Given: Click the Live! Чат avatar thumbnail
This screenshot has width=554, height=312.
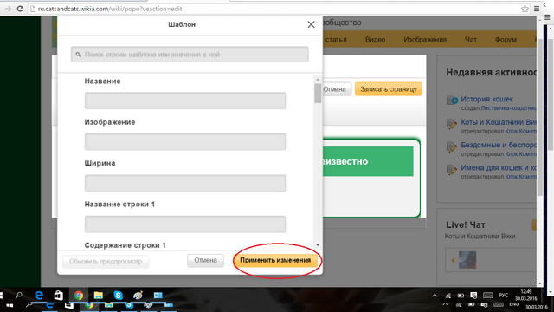Looking at the screenshot, I should (467, 260).
